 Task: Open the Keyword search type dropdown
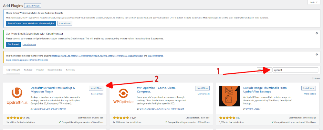point(264,70)
